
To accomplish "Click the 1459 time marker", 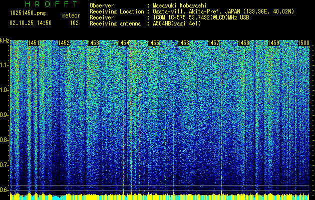I will tap(273, 43).
